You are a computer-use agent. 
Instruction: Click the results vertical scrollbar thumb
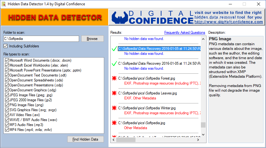pos(203,125)
